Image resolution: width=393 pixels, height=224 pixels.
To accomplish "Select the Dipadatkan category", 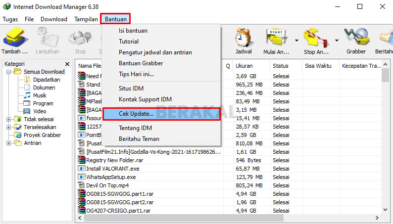I will 47,80.
